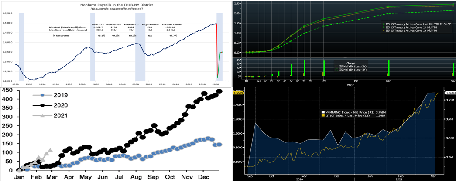
Task: Click the 2008 recession shaded band
Action: click(x=141, y=48)
